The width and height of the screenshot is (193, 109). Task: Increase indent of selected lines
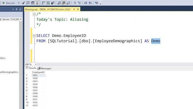pyautogui.click(x=90, y=3)
